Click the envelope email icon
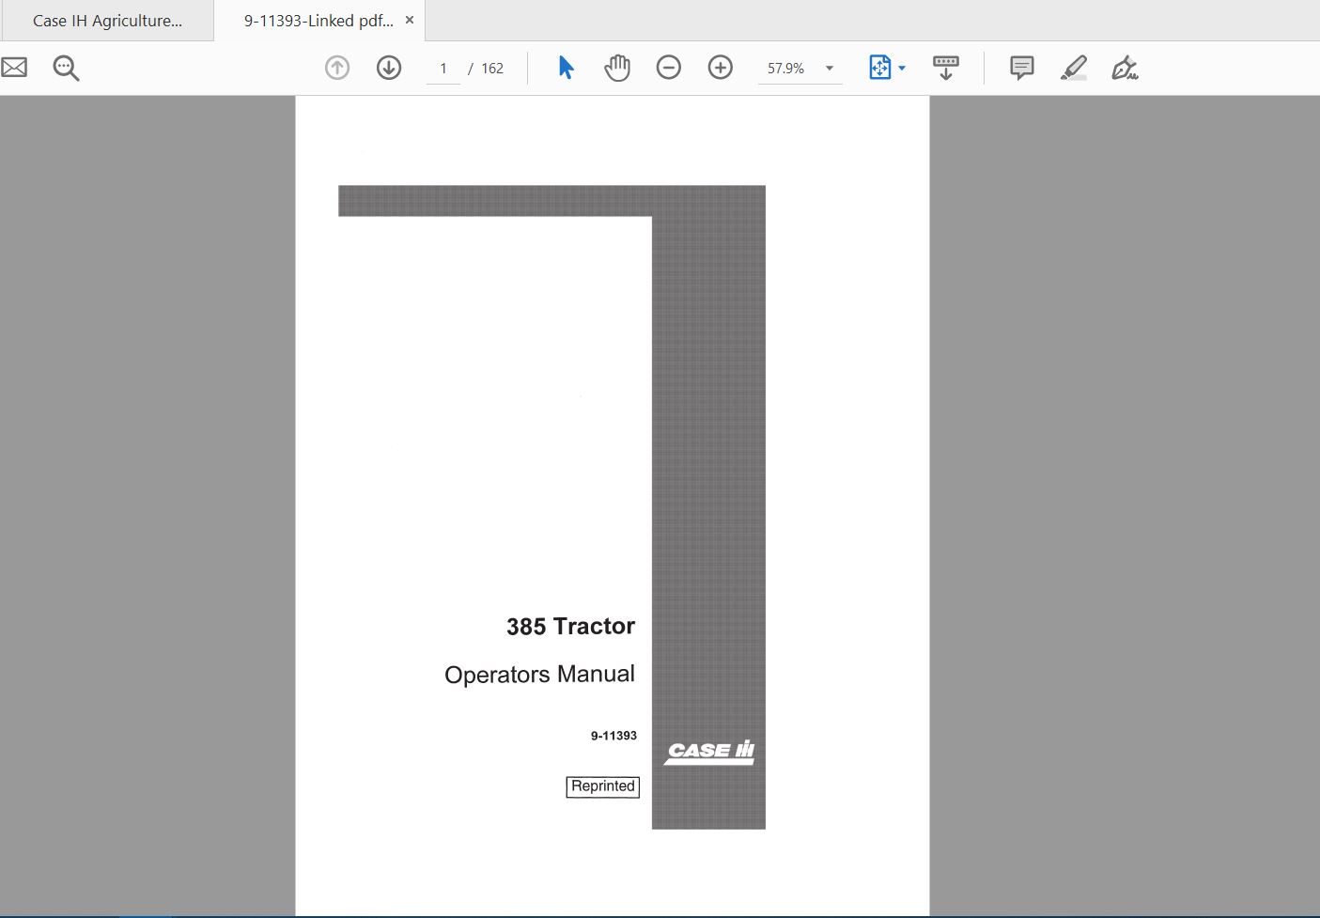This screenshot has width=1320, height=918. (x=14, y=68)
